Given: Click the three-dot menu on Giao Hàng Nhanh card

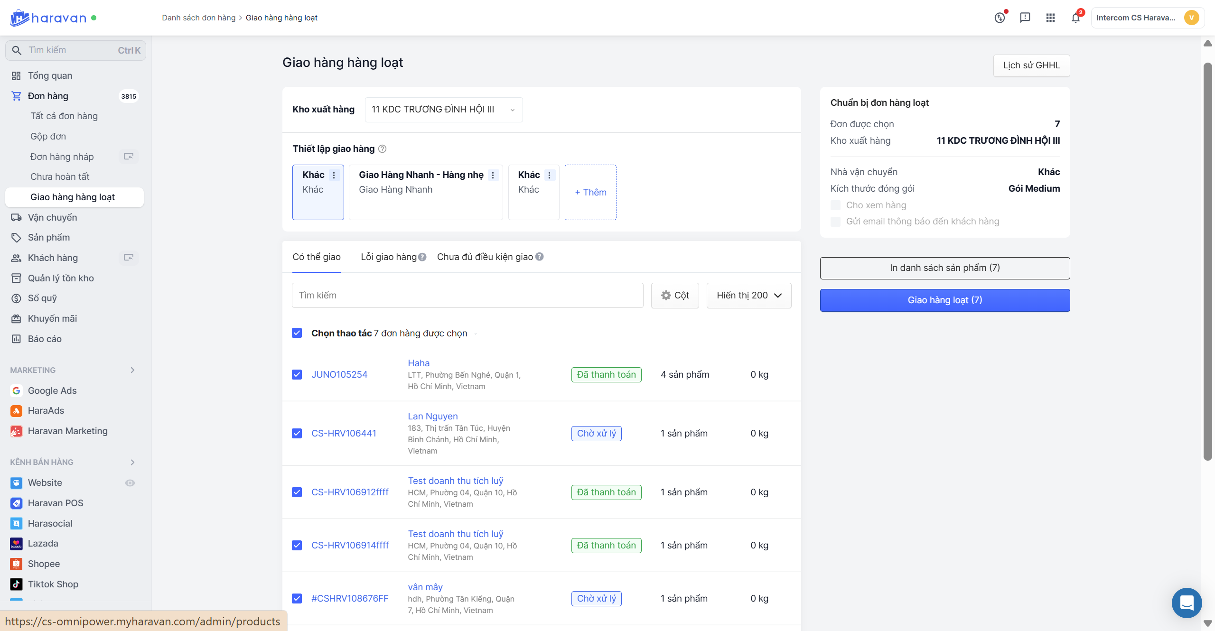Looking at the screenshot, I should coord(493,175).
